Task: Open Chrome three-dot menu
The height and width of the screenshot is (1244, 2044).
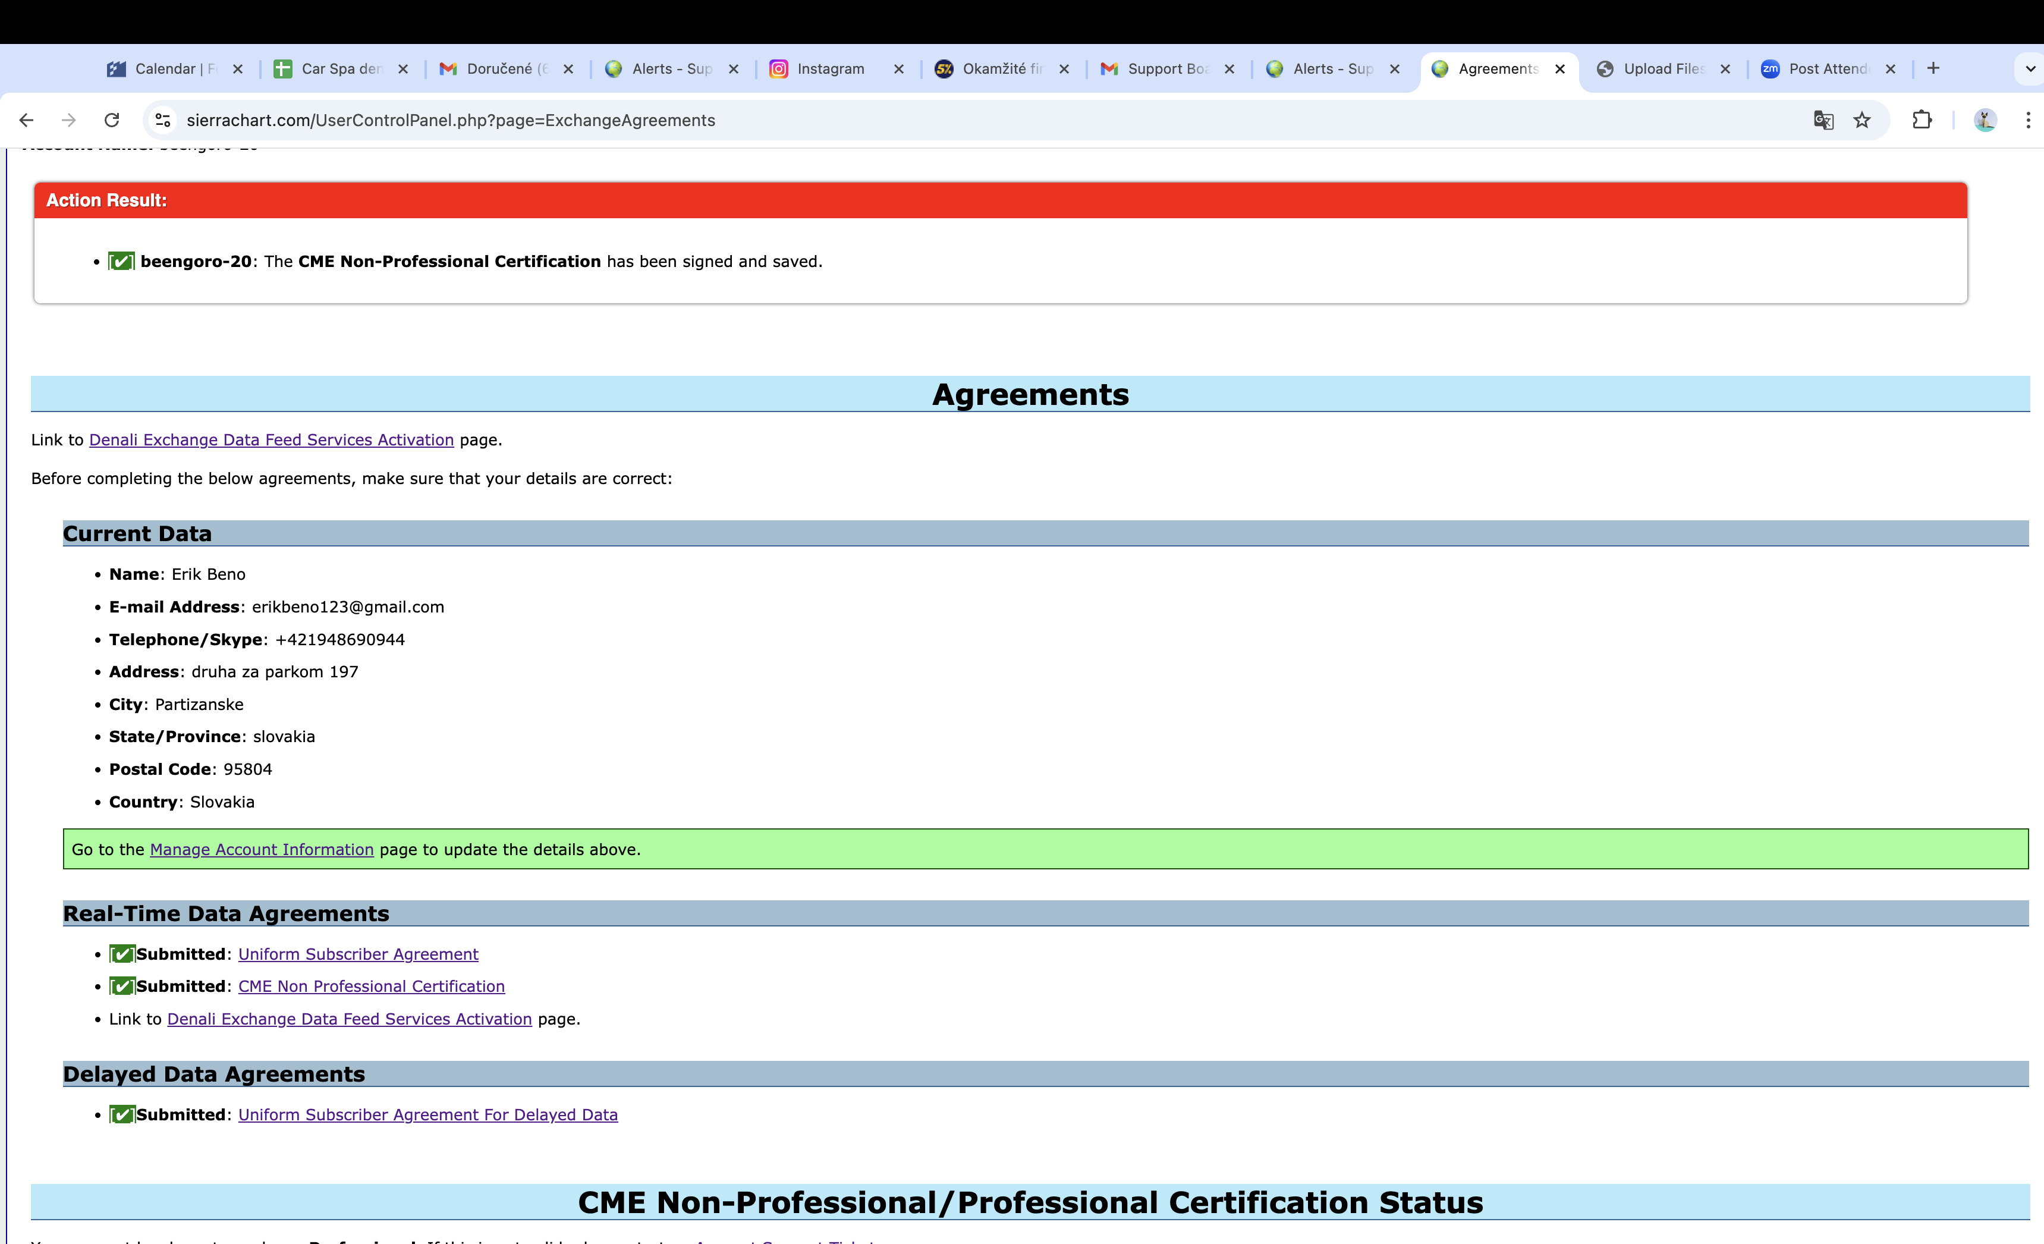Action: [2027, 120]
